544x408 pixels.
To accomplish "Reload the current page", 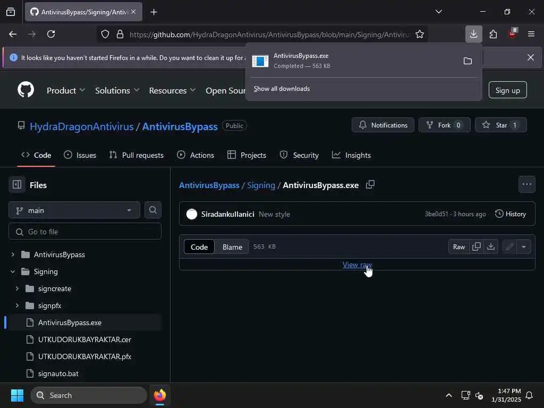I will (51, 34).
